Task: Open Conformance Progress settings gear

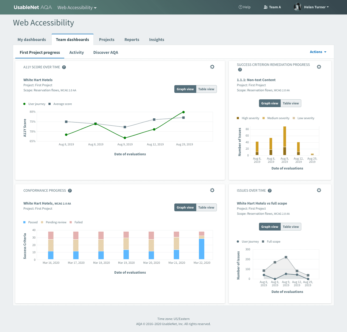Action: click(x=212, y=190)
